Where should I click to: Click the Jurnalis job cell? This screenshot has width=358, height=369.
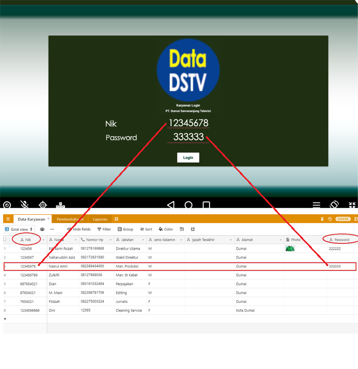pos(130,301)
